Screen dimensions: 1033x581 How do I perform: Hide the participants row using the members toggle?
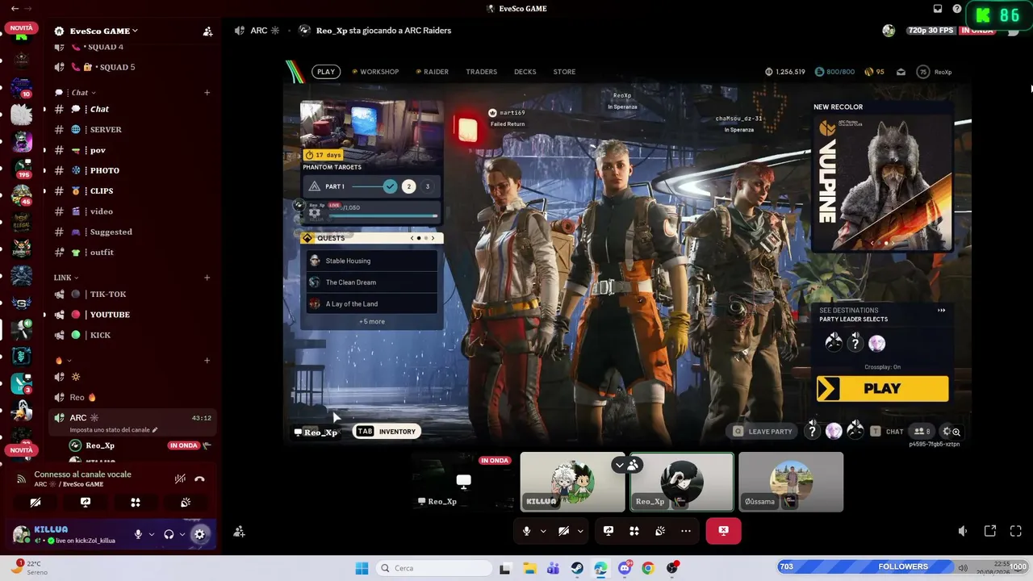(x=626, y=465)
